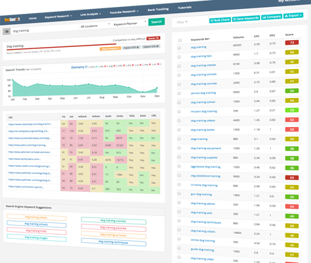Click the Dec data point on the trends chart
Image resolution: width=311 pixels, height=263 pixels.
[157, 88]
